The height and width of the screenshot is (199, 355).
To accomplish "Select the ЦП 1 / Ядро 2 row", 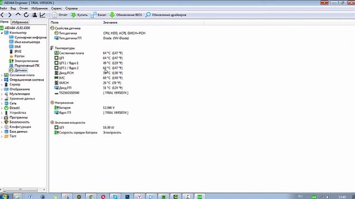I will point(88,68).
